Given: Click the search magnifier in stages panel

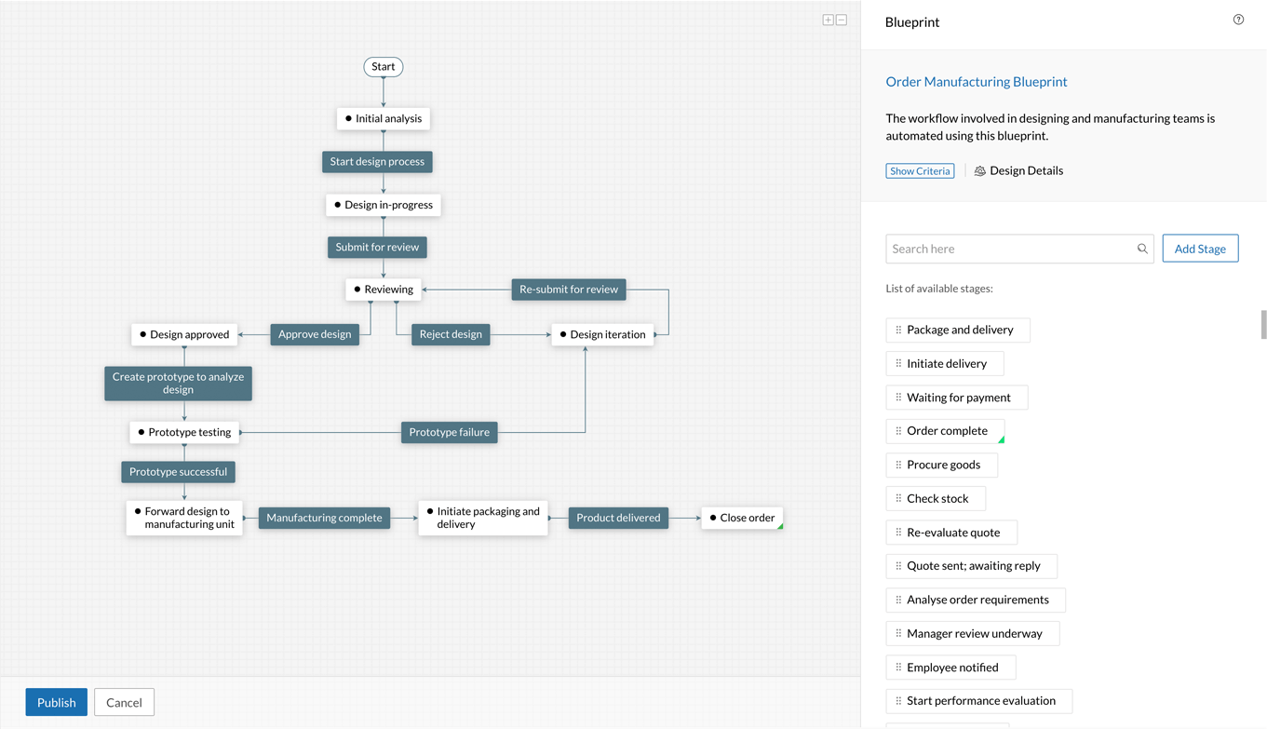Looking at the screenshot, I should click(1142, 249).
